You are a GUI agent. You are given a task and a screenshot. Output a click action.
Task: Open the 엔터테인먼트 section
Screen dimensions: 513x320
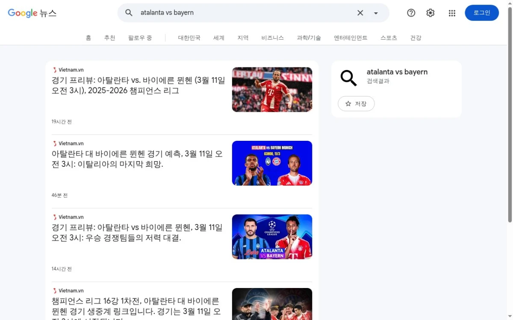[351, 38]
